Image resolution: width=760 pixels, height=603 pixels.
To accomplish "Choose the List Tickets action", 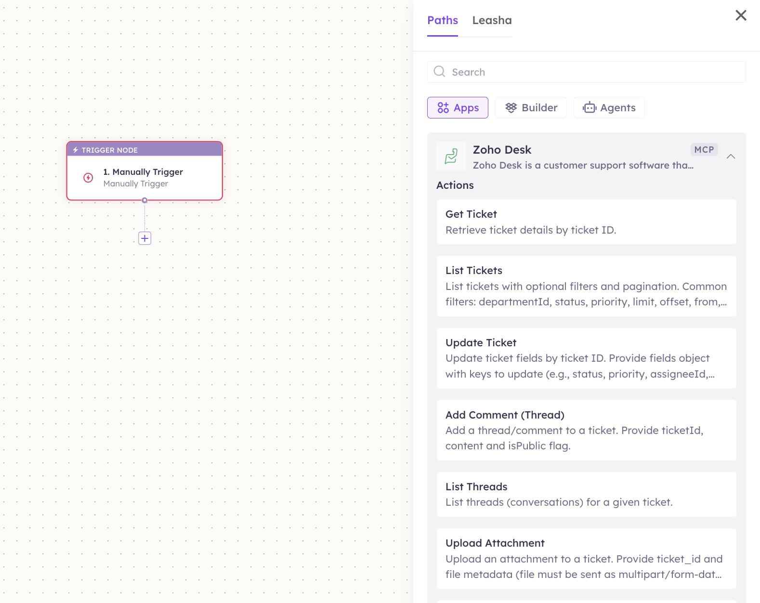I will tap(586, 286).
